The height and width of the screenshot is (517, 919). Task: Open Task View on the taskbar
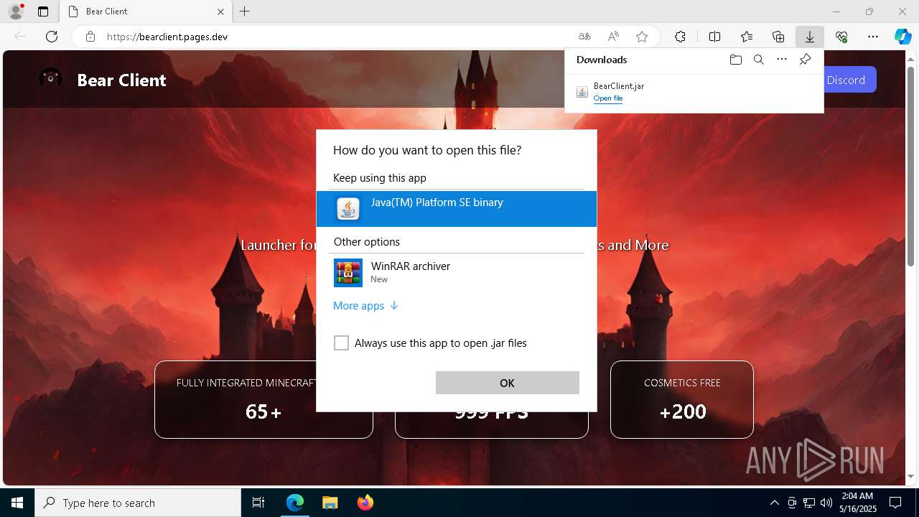pyautogui.click(x=258, y=503)
